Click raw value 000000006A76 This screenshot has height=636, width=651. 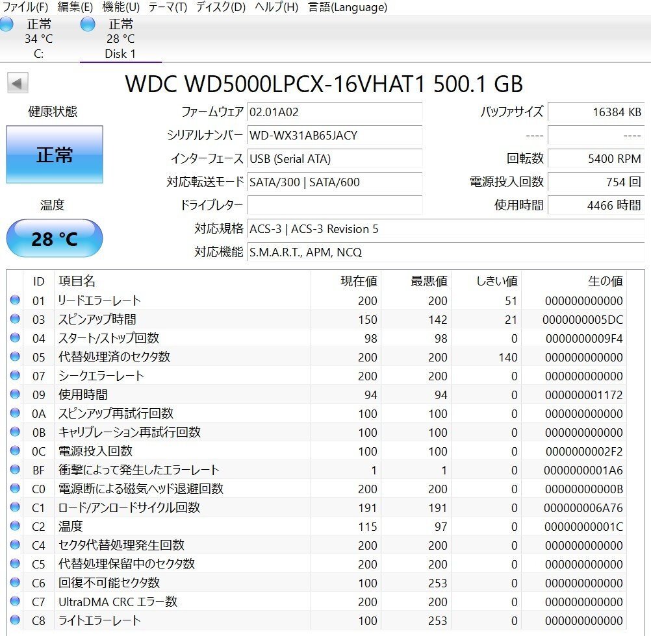click(x=583, y=508)
